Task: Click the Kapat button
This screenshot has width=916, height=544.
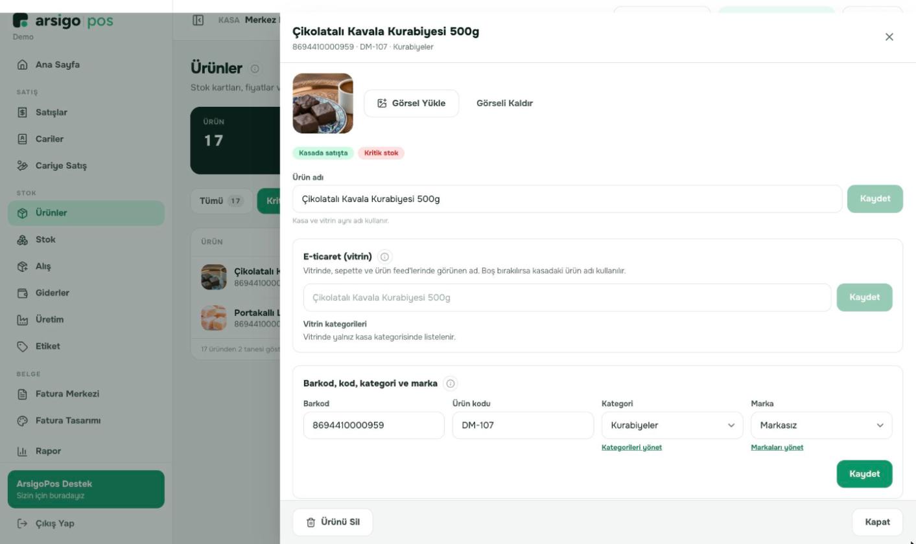Action: pyautogui.click(x=878, y=522)
